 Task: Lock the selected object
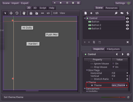pos(31,13)
